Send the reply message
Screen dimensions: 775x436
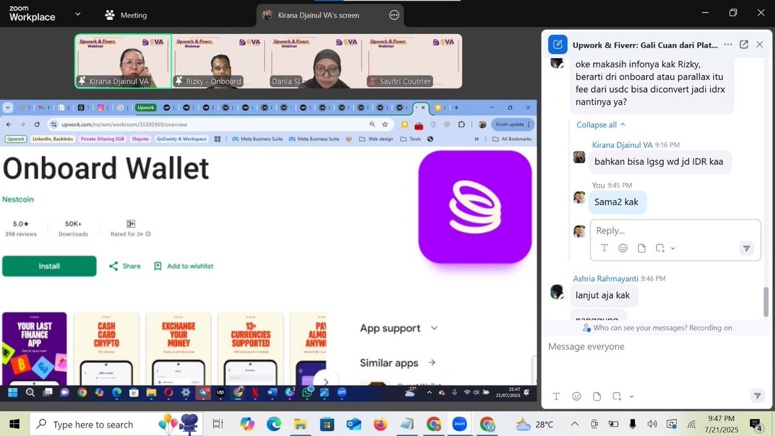[x=747, y=249]
